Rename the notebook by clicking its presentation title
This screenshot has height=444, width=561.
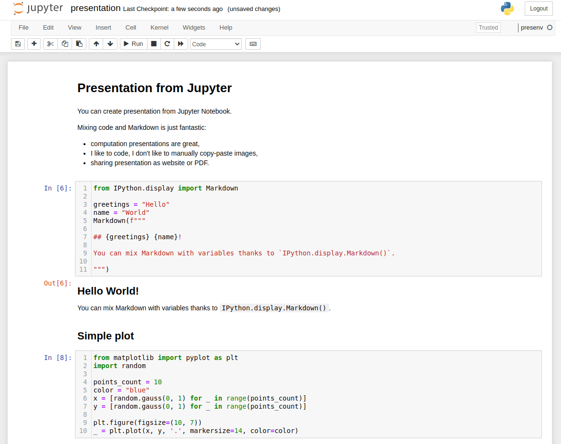click(95, 8)
